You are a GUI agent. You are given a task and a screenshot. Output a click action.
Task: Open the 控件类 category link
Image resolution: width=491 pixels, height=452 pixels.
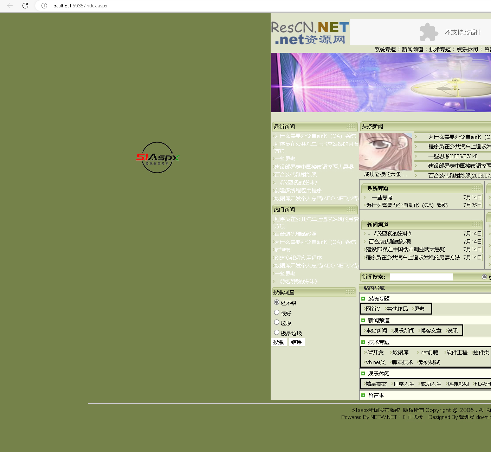click(x=481, y=353)
